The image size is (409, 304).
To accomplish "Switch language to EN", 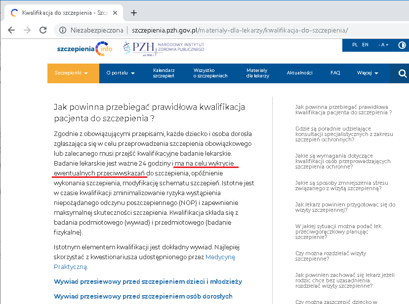I will click(365, 45).
